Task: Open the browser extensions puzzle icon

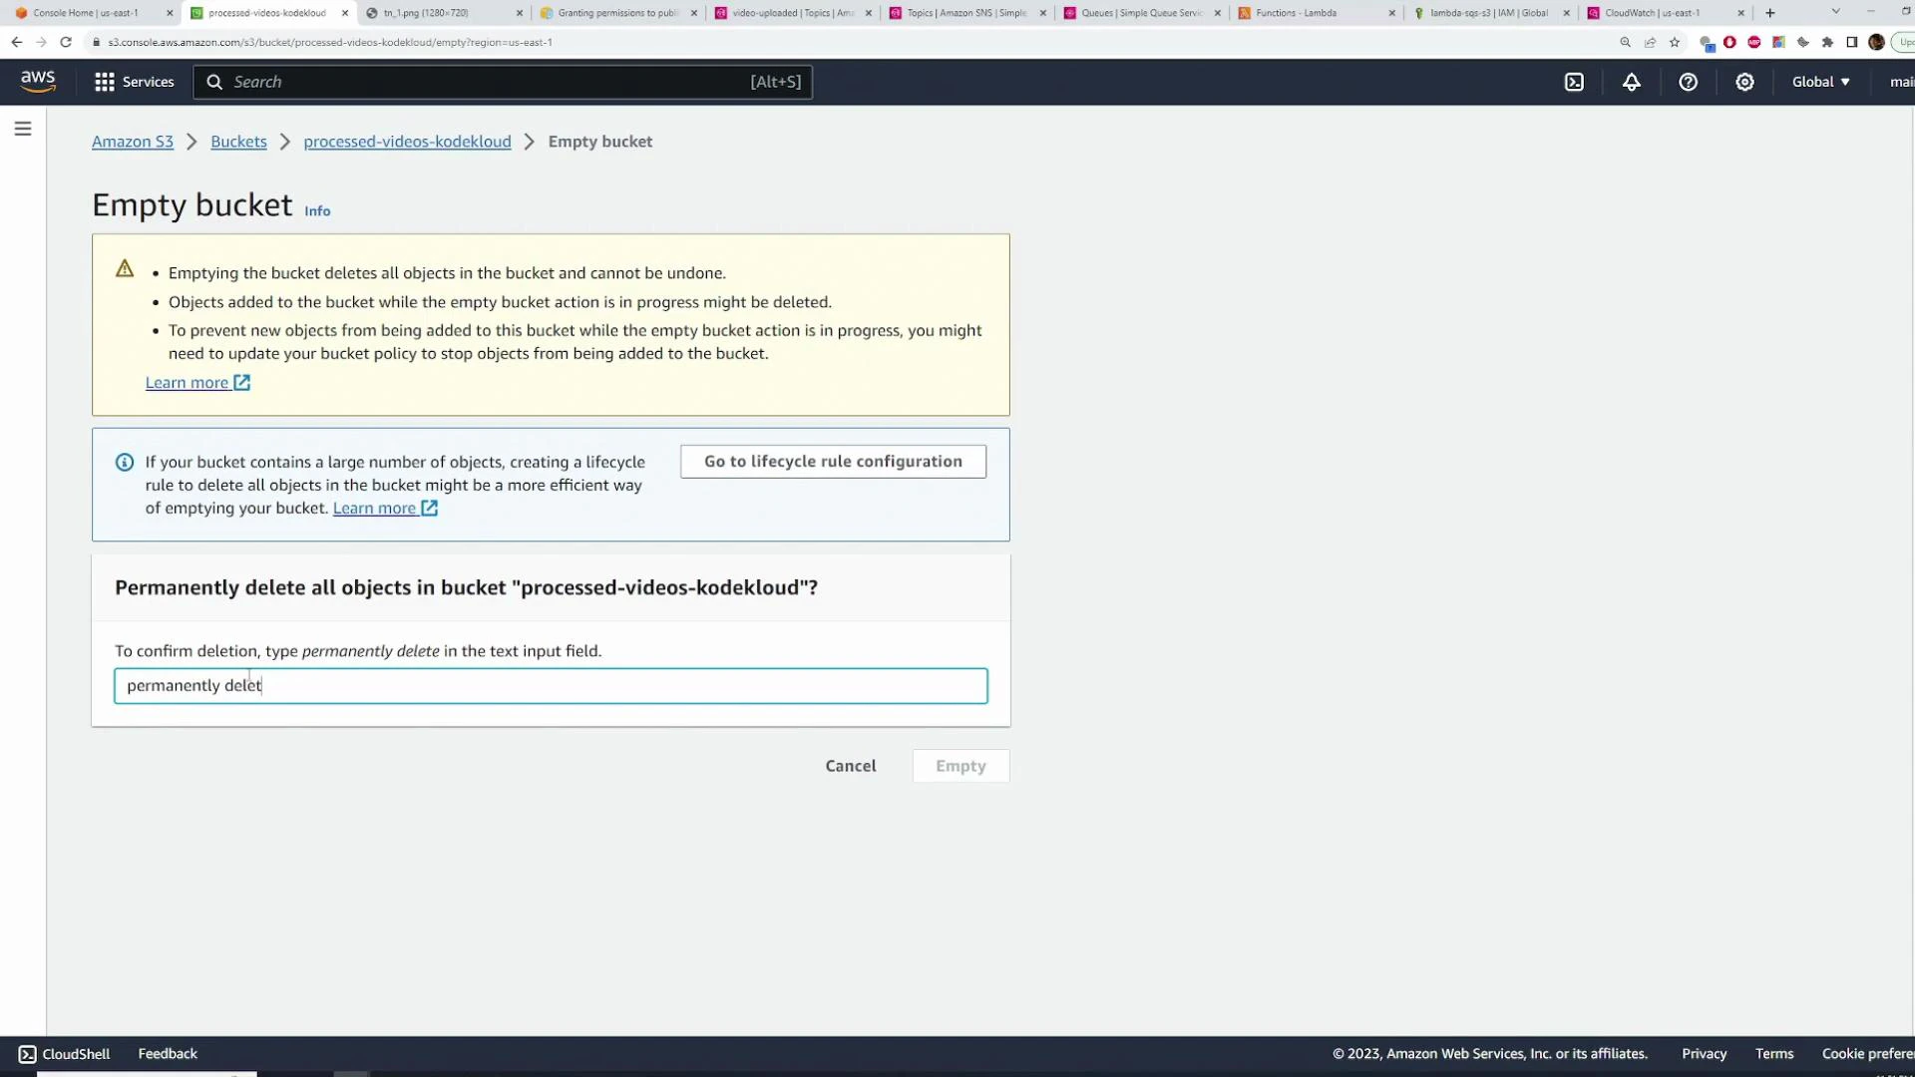Action: point(1828,42)
